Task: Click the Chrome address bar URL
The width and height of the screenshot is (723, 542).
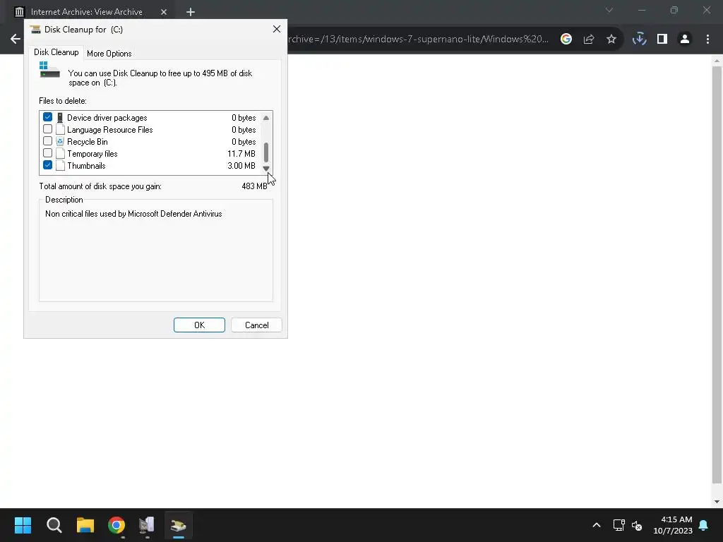Action: tap(418, 39)
